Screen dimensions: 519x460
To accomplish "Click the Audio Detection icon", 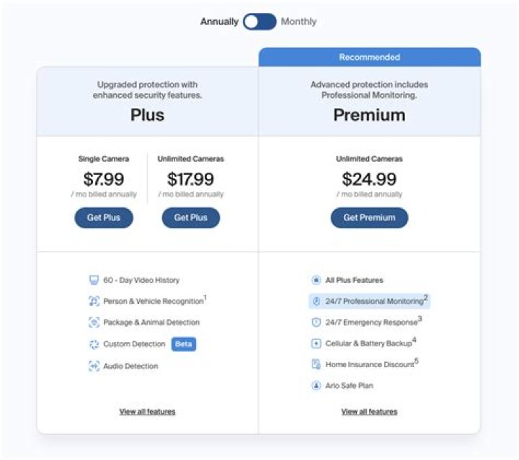I will click(94, 366).
